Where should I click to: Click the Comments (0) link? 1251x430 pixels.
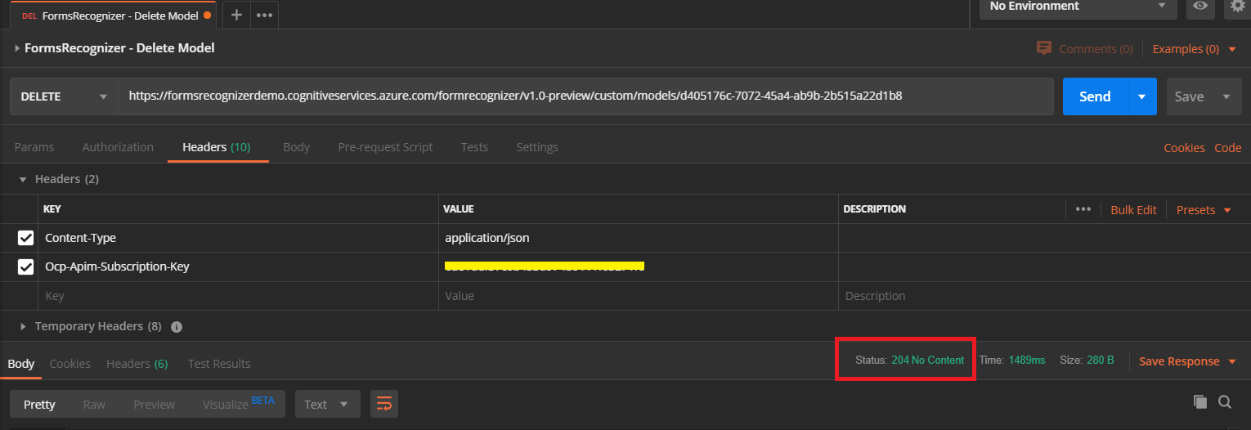pyautogui.click(x=1096, y=49)
